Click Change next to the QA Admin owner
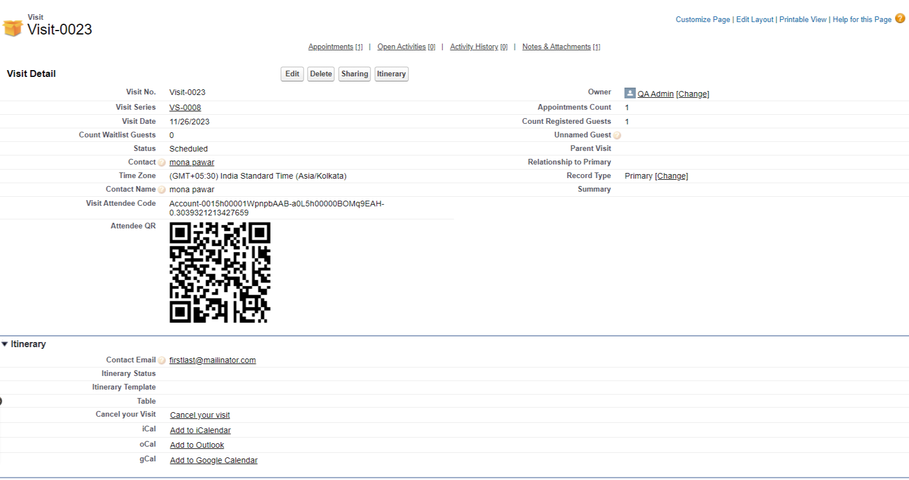 (x=692, y=94)
